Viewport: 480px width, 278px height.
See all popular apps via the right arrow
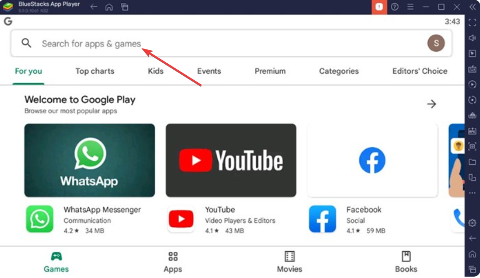tap(431, 104)
